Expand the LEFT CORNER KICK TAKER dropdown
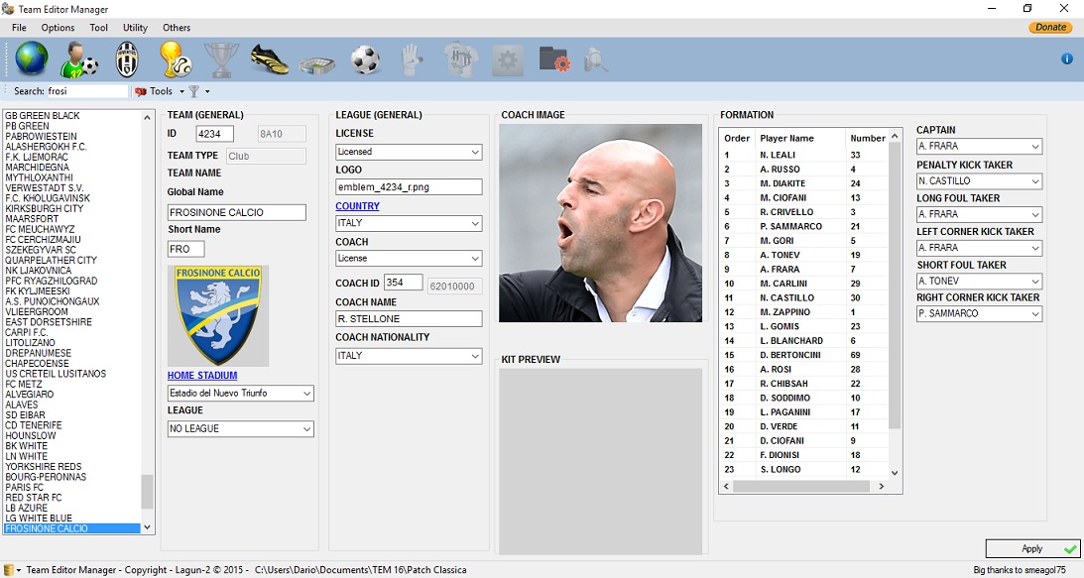The width and height of the screenshot is (1084, 578). pos(979,248)
